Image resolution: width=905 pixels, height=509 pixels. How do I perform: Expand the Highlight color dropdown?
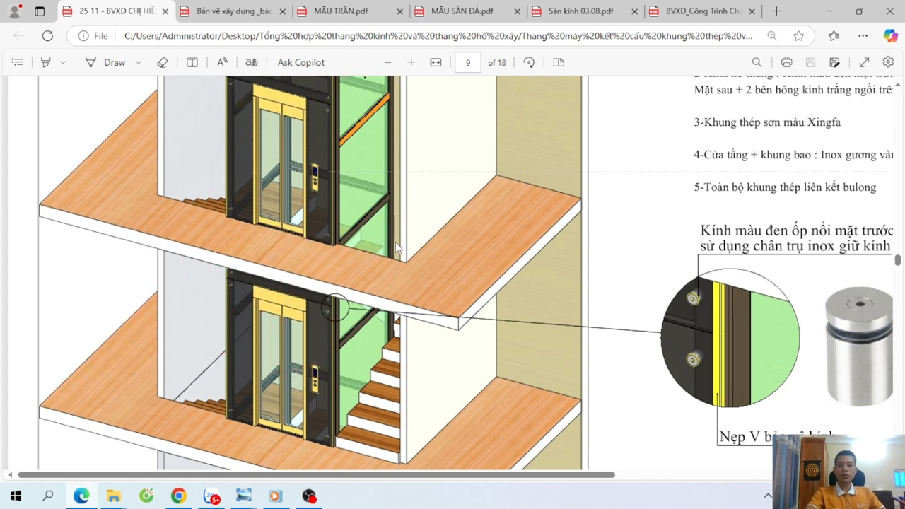(63, 62)
